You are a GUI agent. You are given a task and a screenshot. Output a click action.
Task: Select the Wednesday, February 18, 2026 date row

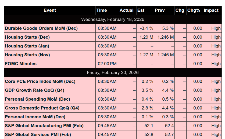point(113,19)
